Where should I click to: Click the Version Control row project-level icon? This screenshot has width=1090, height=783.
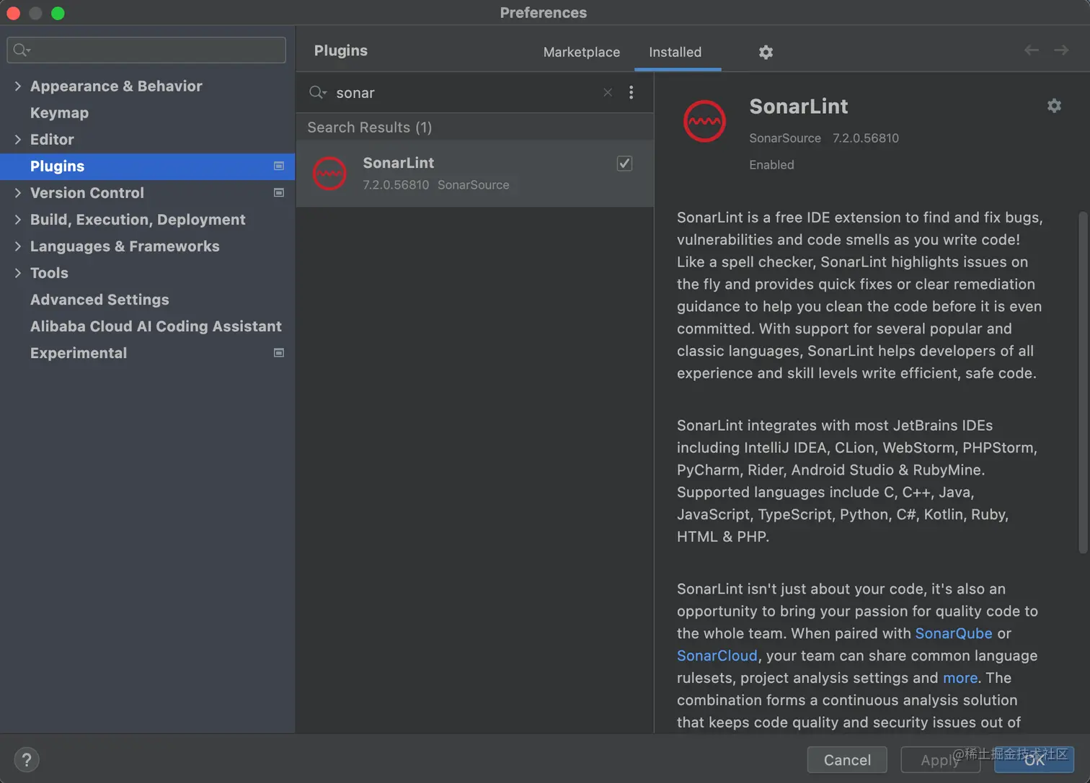[279, 192]
